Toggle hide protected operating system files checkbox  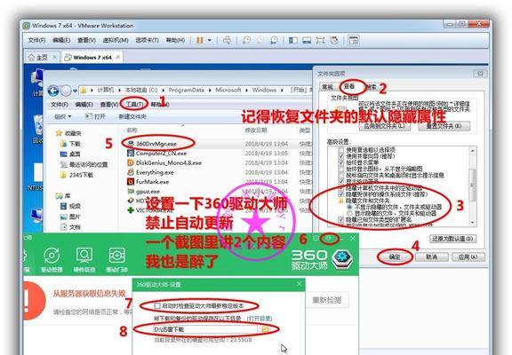point(341,194)
